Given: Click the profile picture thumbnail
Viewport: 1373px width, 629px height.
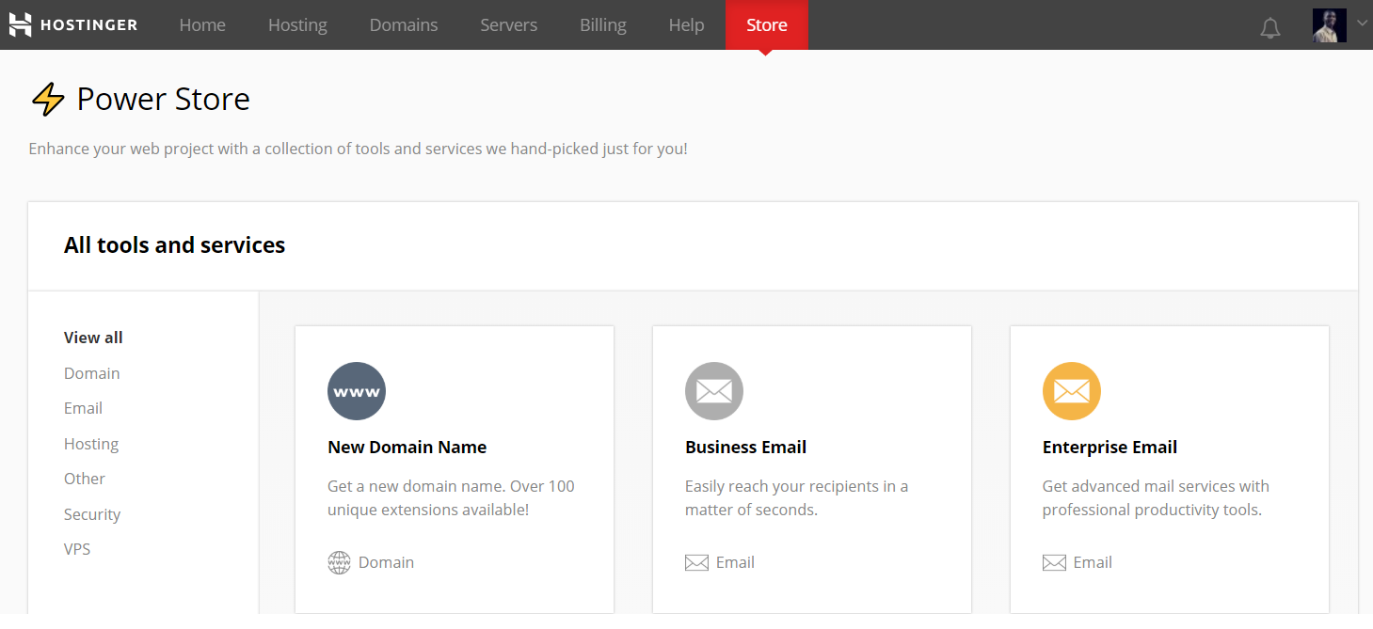Looking at the screenshot, I should click(x=1328, y=25).
